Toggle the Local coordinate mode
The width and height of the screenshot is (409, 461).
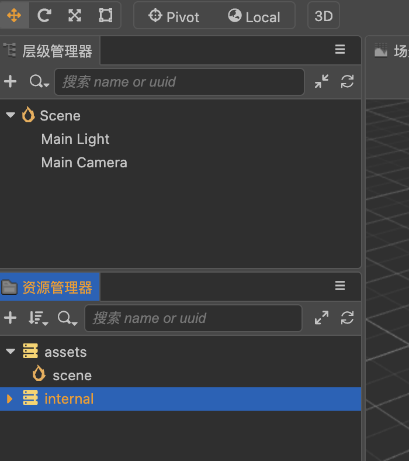point(254,16)
